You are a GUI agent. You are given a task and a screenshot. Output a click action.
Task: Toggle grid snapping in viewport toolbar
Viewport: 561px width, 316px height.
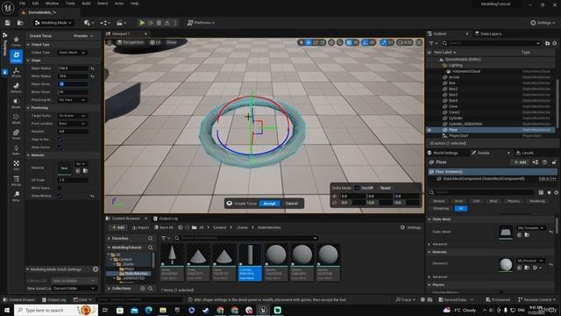click(349, 43)
